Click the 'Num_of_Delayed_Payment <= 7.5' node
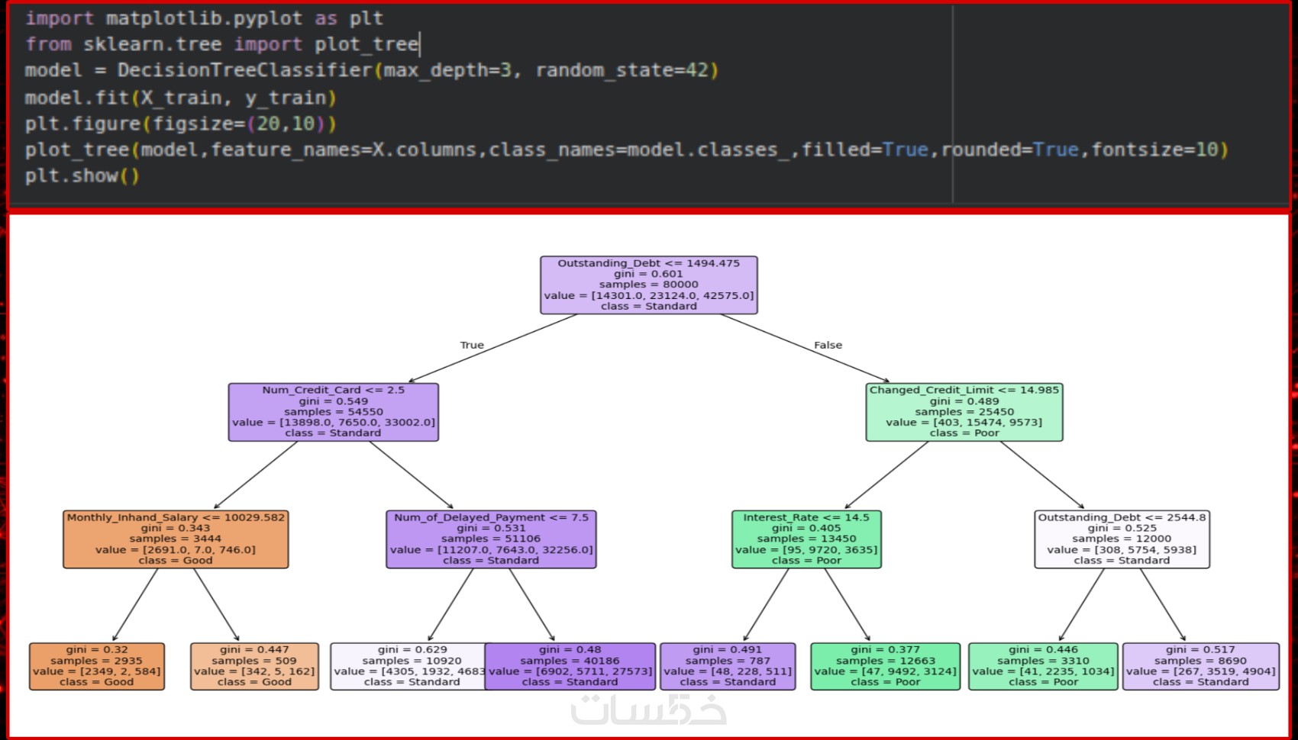 (491, 539)
